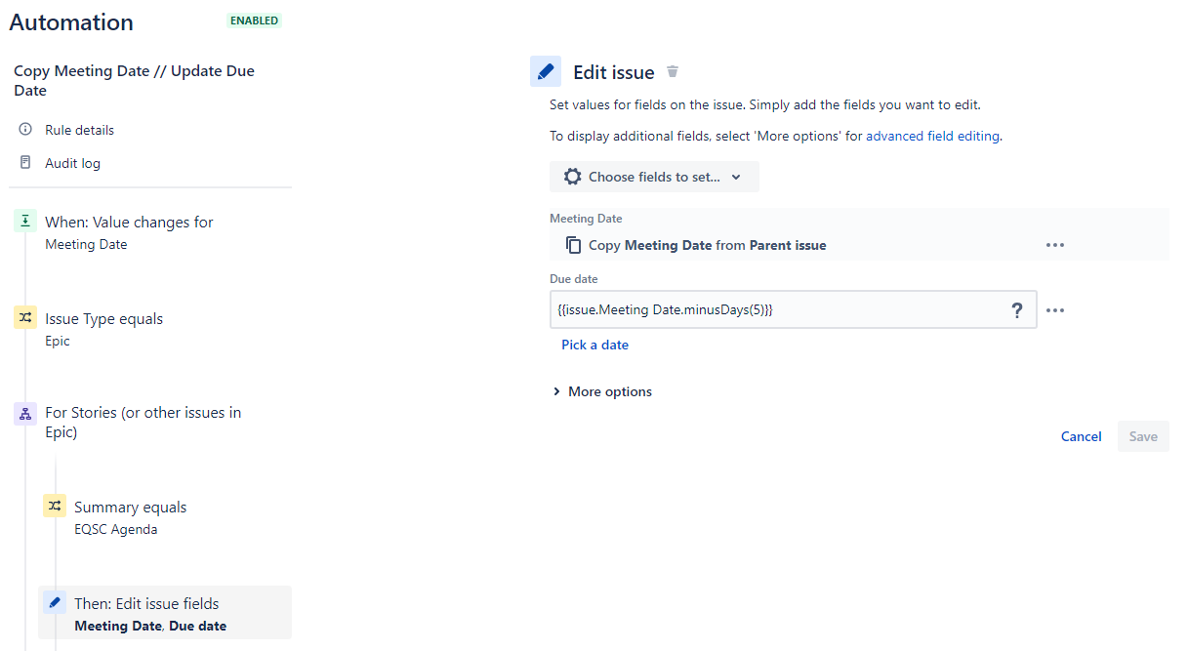
Task: Click the Meeting Date field label
Action: point(586,219)
